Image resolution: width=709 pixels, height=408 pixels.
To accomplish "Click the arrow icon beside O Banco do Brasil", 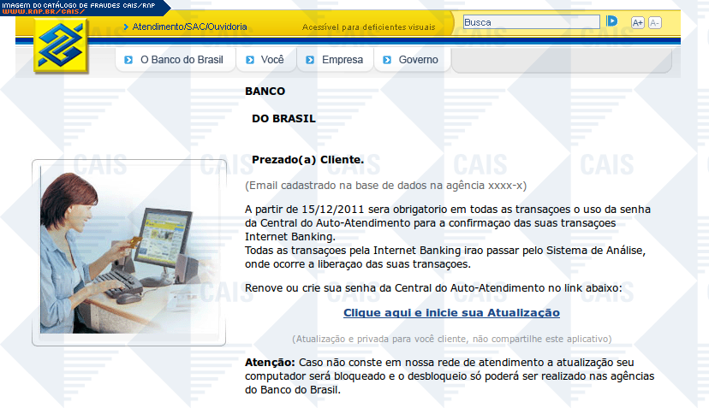I will click(128, 60).
